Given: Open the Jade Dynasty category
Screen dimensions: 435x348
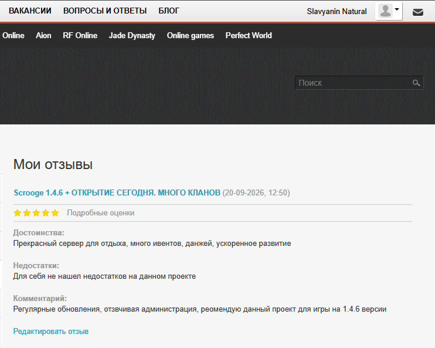Looking at the screenshot, I should tap(132, 36).
